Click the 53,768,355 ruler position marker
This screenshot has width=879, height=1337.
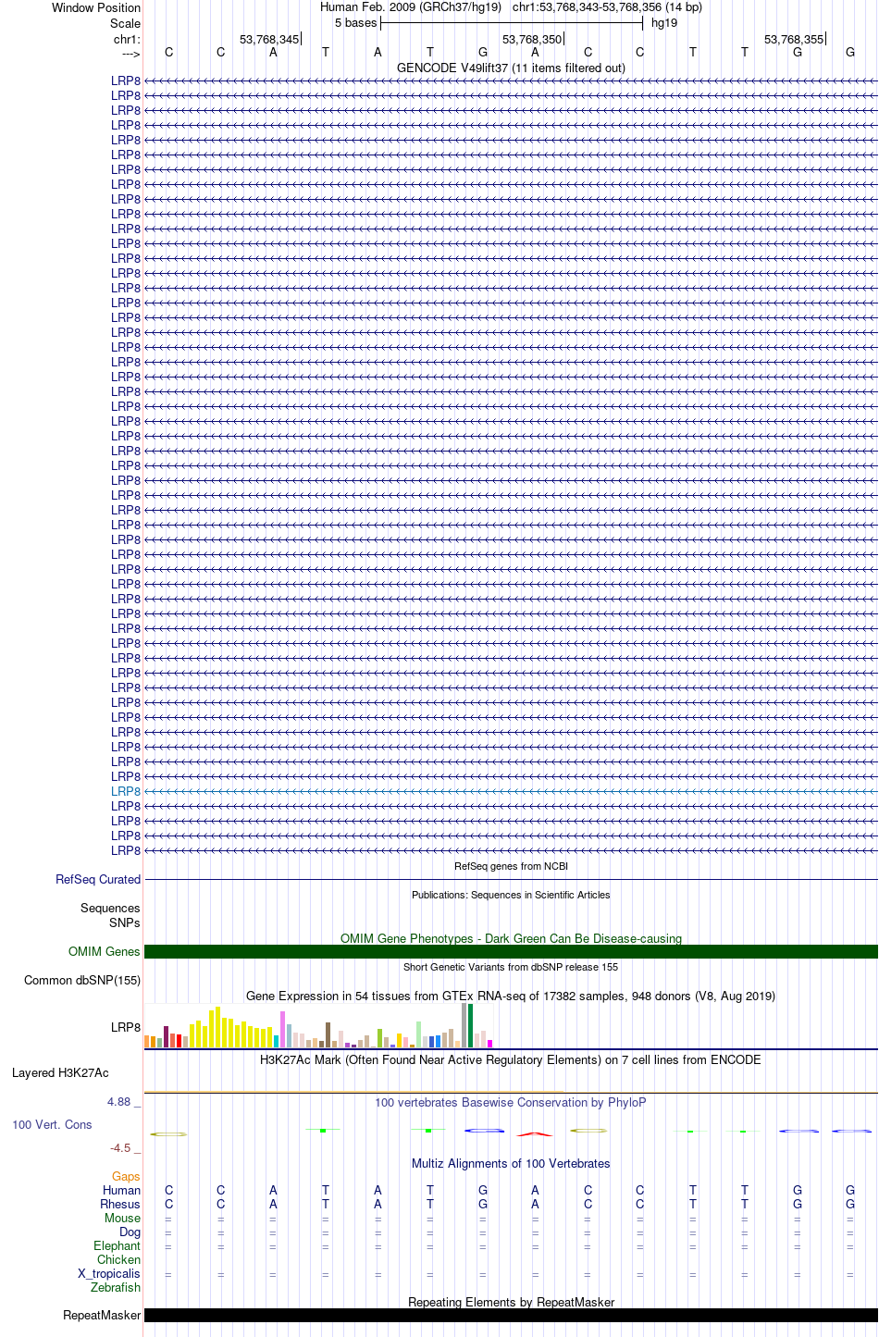click(794, 40)
